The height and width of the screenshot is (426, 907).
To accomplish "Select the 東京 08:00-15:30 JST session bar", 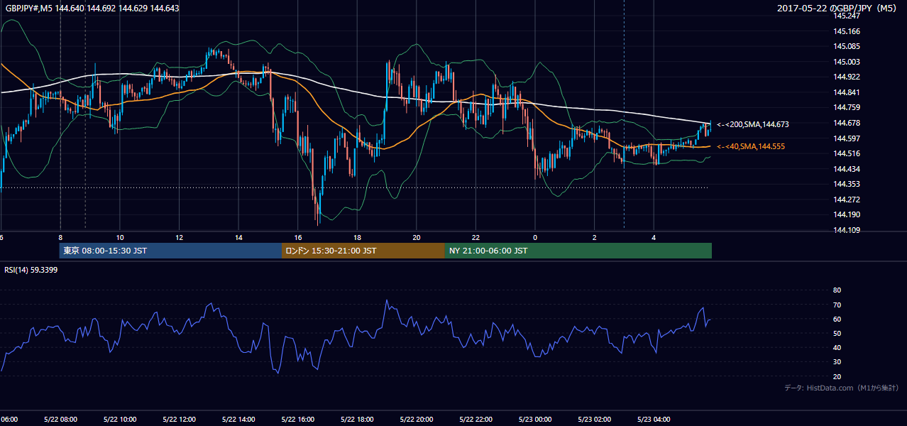I will [x=170, y=251].
